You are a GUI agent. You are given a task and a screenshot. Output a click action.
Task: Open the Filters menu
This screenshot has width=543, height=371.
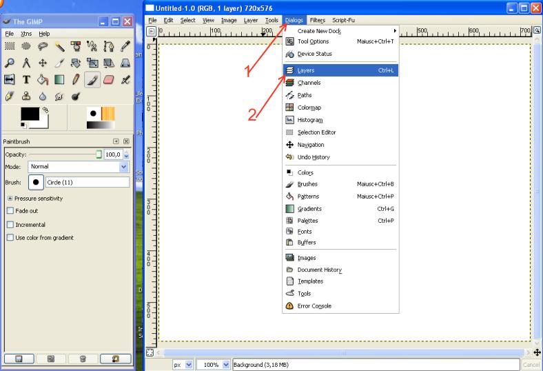[x=317, y=20]
